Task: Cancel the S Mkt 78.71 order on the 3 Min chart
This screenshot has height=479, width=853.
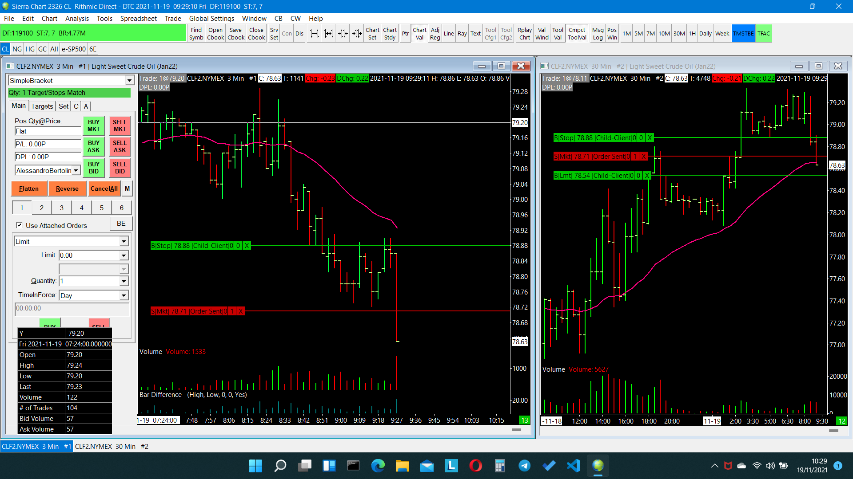Action: point(240,311)
